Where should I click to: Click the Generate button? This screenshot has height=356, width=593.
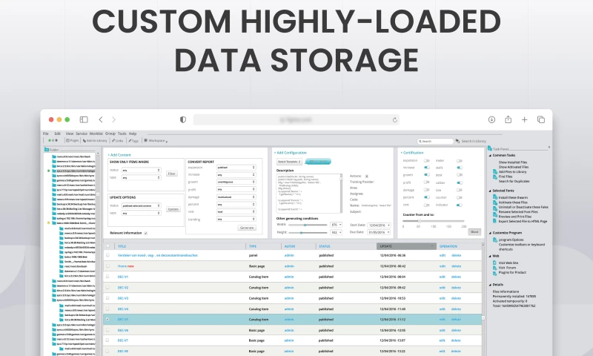click(x=247, y=228)
